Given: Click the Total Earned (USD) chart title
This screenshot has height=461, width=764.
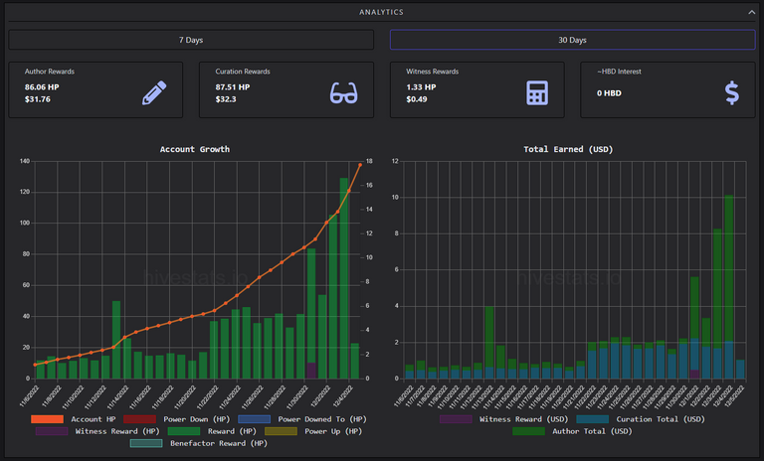Looking at the screenshot, I should [568, 149].
